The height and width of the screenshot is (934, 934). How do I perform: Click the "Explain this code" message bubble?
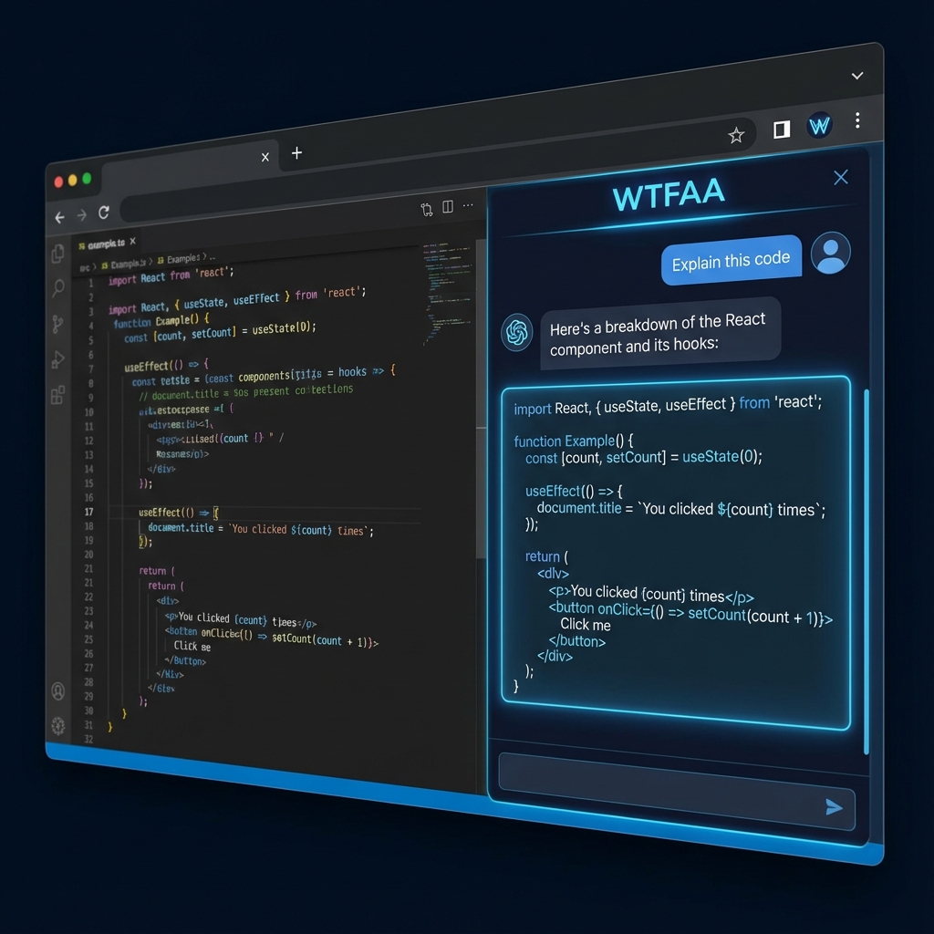click(x=731, y=262)
